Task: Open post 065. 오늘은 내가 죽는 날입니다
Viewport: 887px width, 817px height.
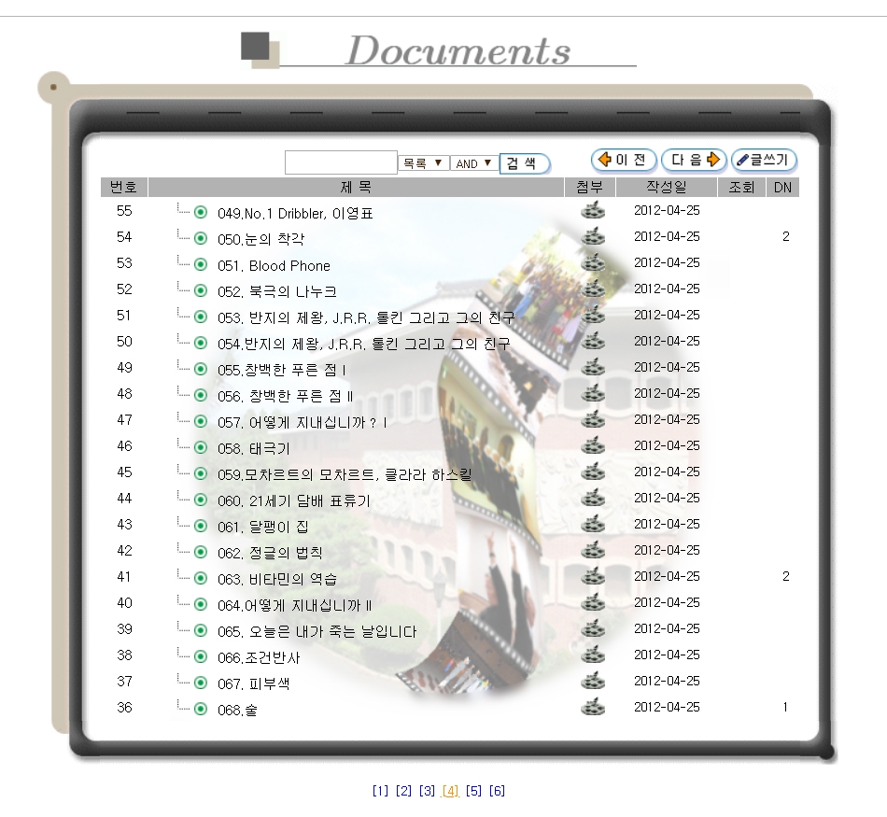Action: [317, 631]
